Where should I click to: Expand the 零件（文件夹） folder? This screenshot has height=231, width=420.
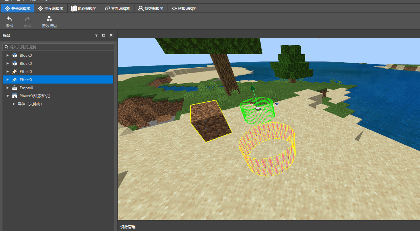point(14,104)
